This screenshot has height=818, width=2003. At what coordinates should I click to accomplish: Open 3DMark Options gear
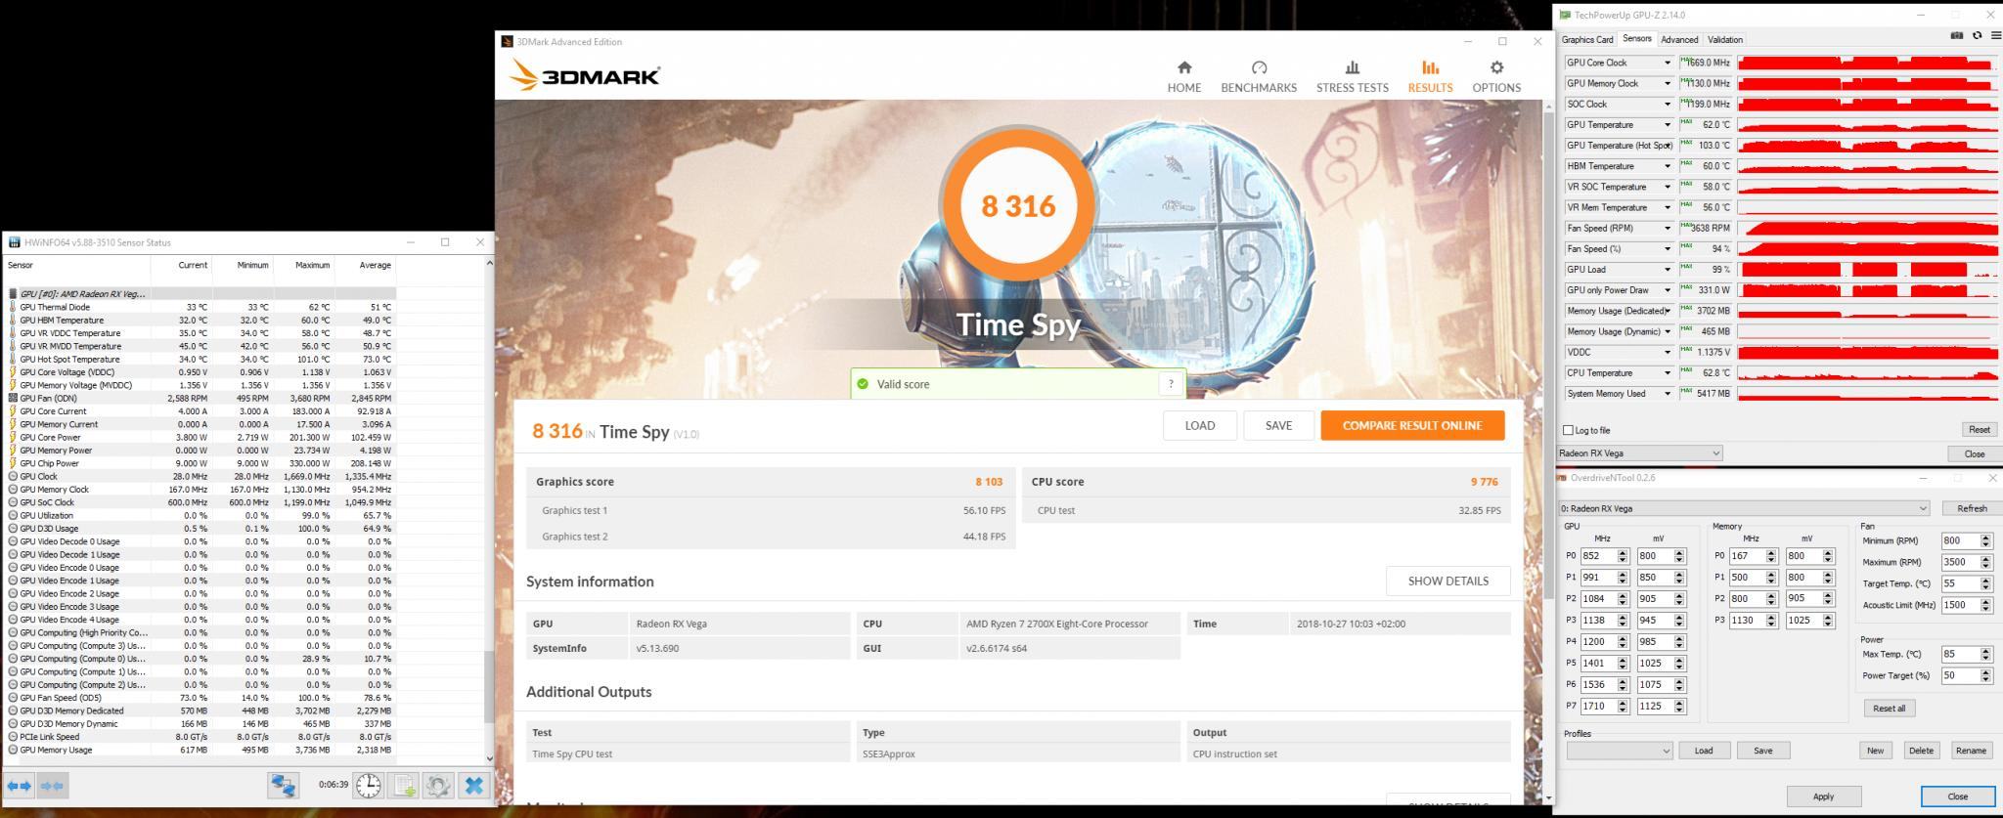[x=1496, y=76]
